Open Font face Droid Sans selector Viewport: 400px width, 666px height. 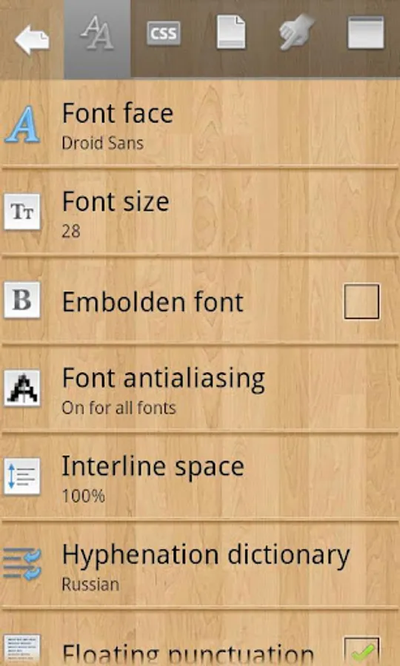pos(200,125)
